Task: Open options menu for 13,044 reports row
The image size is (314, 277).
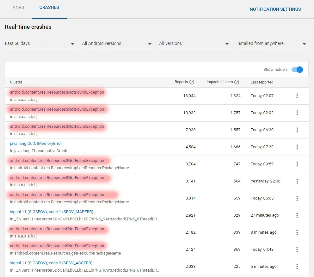Action: point(297,96)
